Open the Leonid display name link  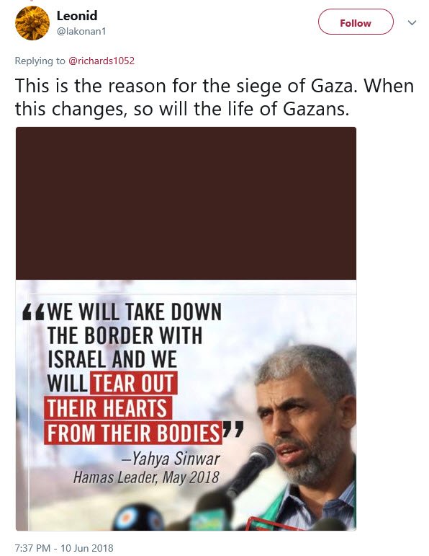click(77, 16)
